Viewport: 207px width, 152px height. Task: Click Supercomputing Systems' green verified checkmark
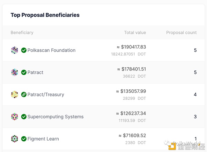click(x=24, y=117)
